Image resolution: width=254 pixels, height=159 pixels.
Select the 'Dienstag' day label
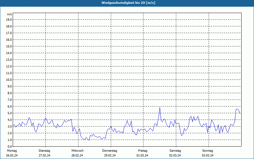(44, 151)
